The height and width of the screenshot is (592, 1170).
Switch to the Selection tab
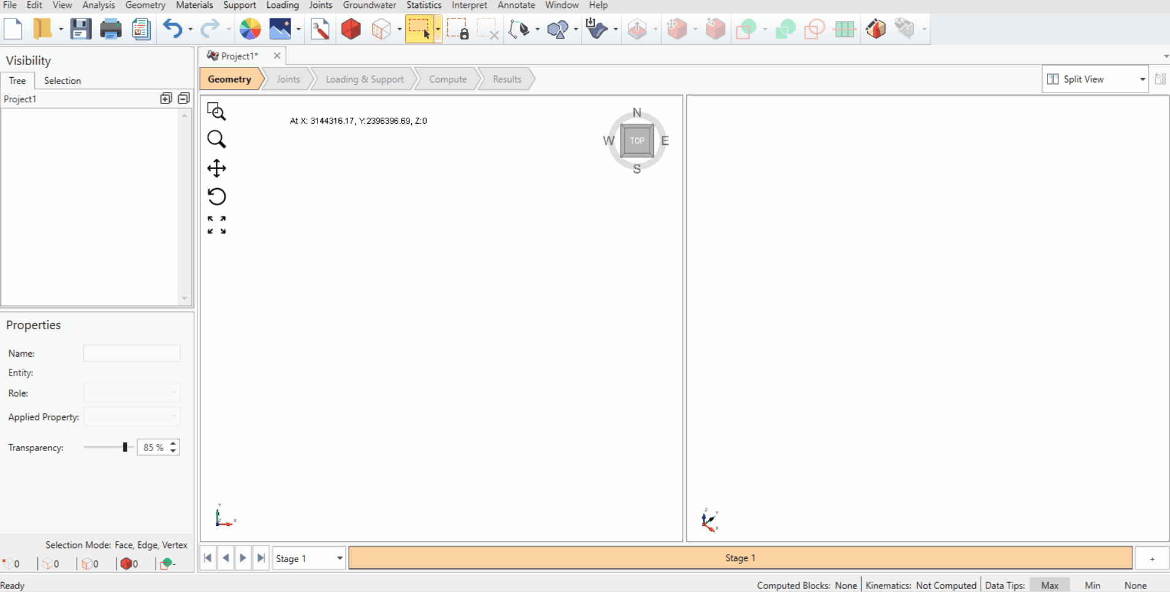[62, 81]
